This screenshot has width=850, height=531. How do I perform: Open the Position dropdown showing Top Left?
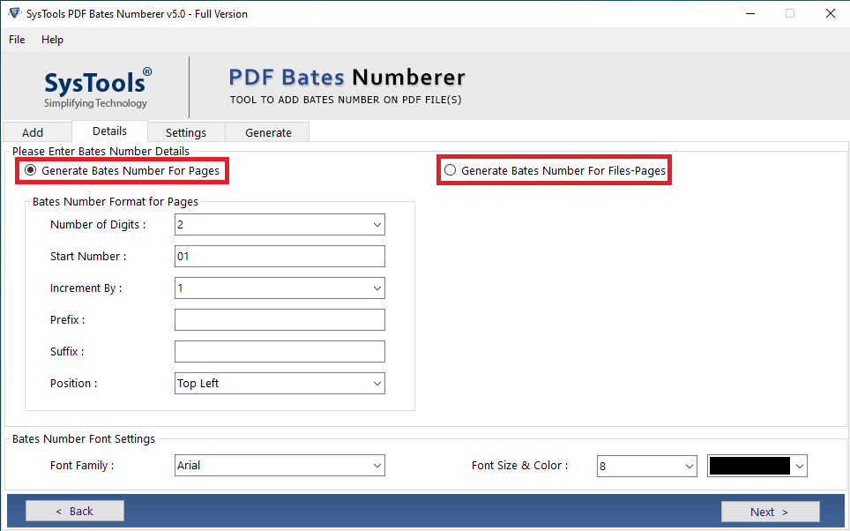tap(280, 383)
